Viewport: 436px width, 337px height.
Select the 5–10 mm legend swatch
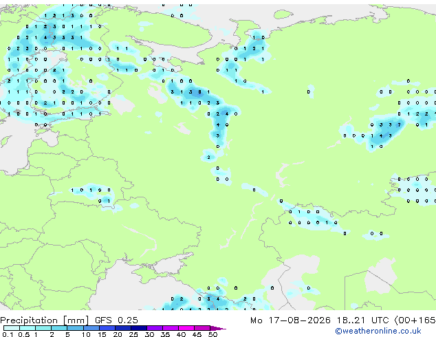tap(75, 328)
